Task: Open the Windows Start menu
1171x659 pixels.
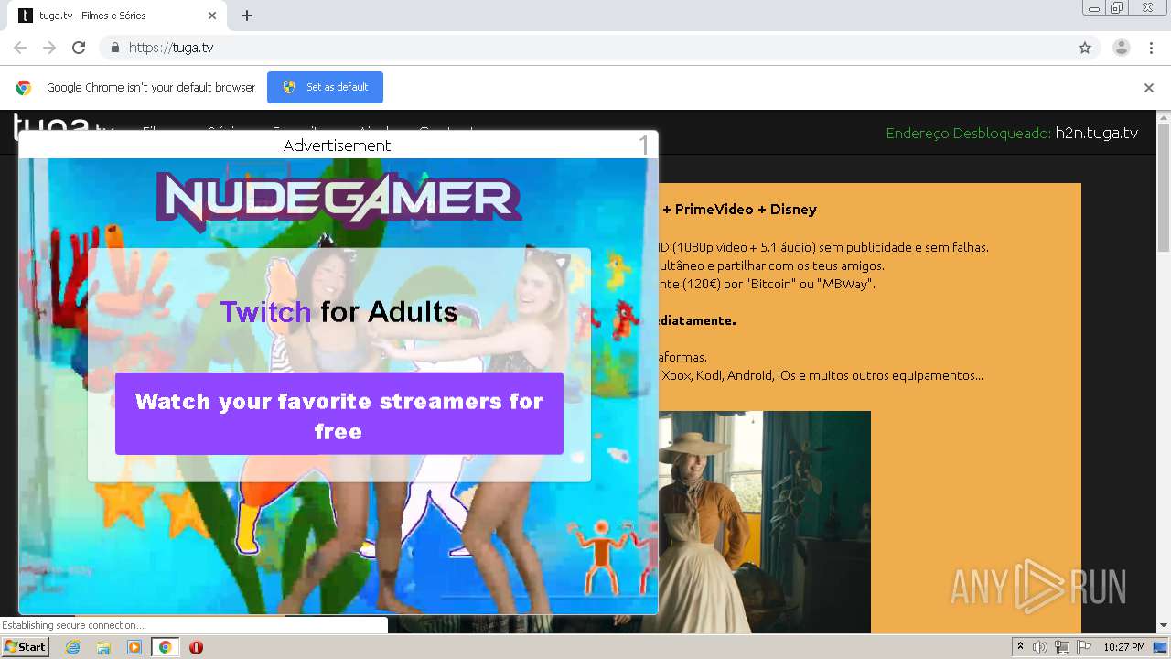Action: coord(25,647)
